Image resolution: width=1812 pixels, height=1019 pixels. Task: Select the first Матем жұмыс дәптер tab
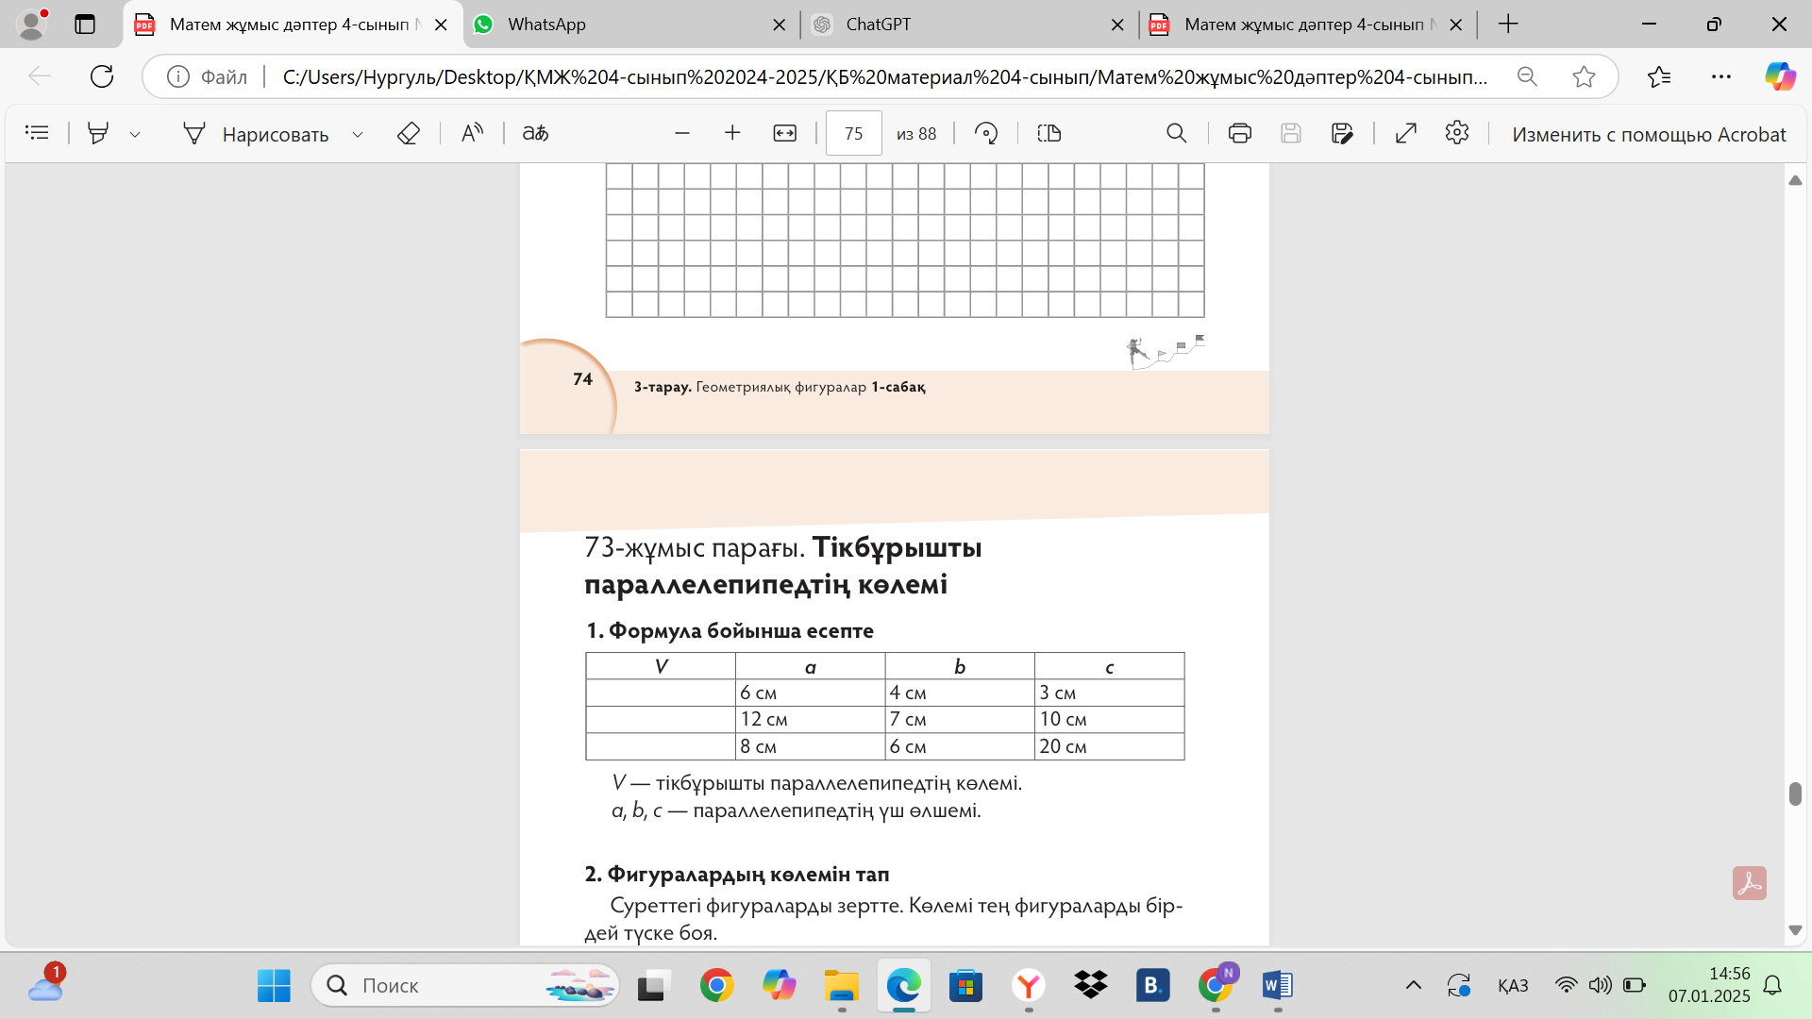click(x=293, y=25)
